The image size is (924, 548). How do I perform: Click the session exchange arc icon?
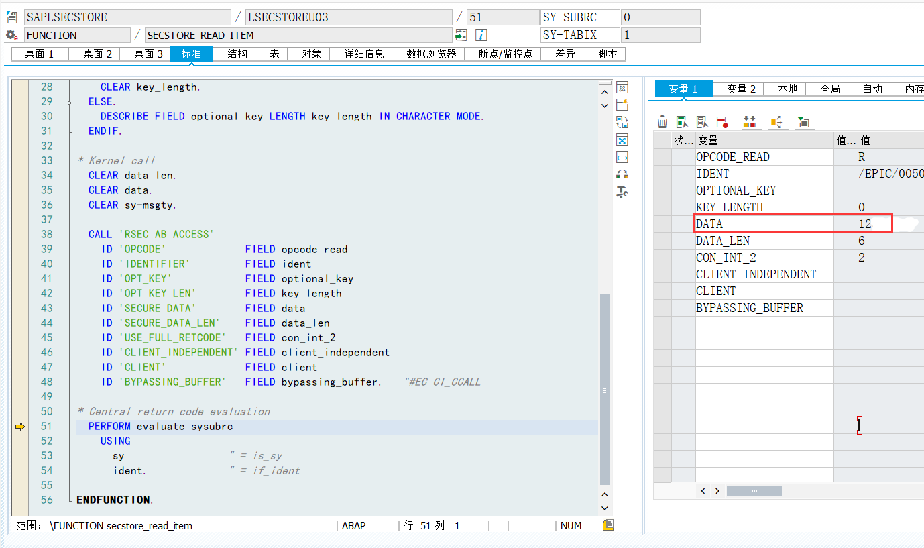click(x=623, y=174)
